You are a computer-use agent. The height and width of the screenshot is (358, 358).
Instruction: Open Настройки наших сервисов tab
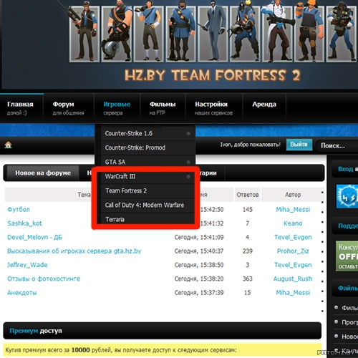coord(214,108)
